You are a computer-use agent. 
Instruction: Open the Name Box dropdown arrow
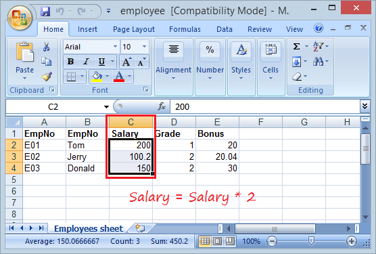(106, 106)
